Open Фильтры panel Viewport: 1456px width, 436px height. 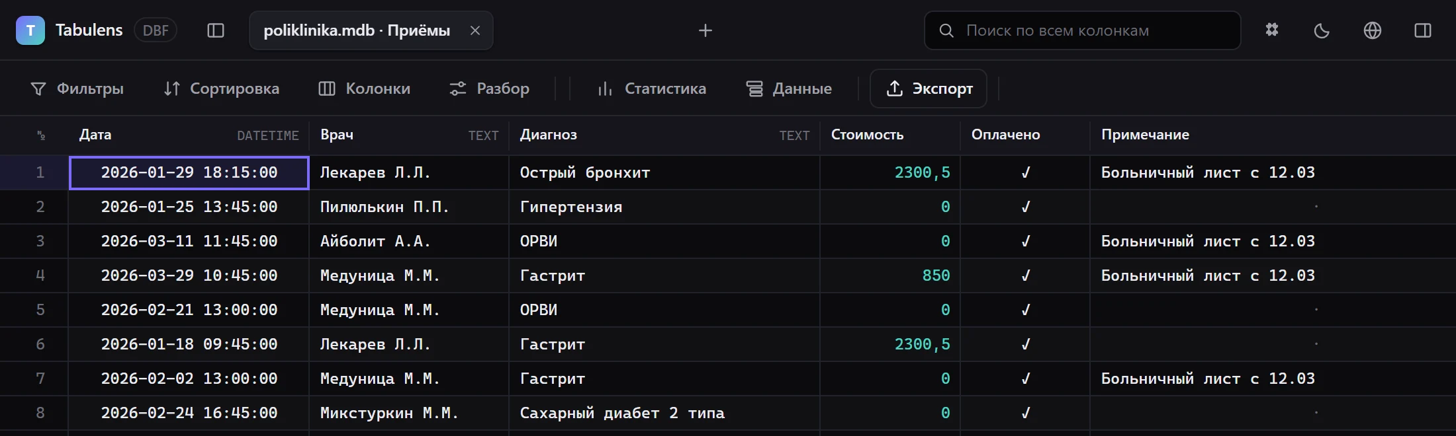tap(77, 89)
